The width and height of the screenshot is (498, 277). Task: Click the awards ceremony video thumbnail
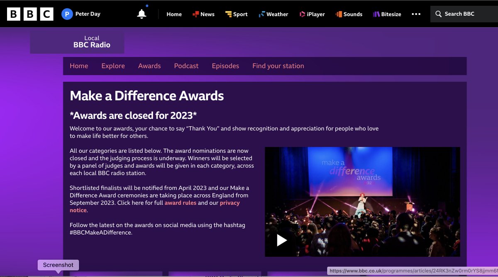[x=362, y=202]
